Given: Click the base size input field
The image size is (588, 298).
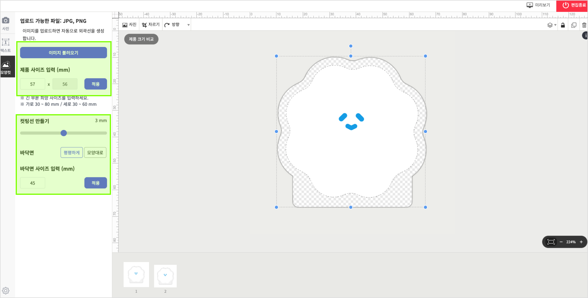Looking at the screenshot, I should tap(33, 183).
